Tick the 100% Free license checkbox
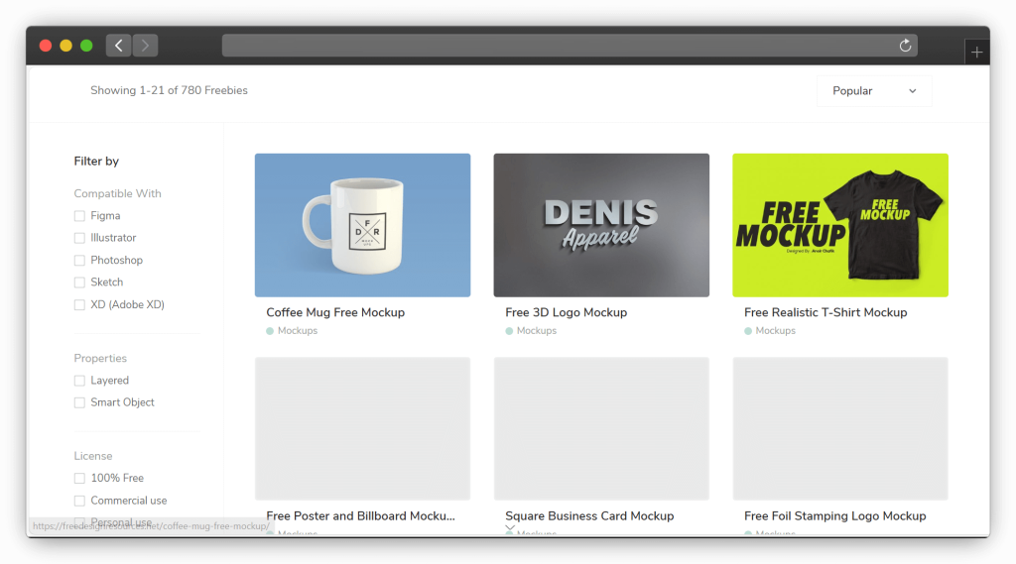 79,478
